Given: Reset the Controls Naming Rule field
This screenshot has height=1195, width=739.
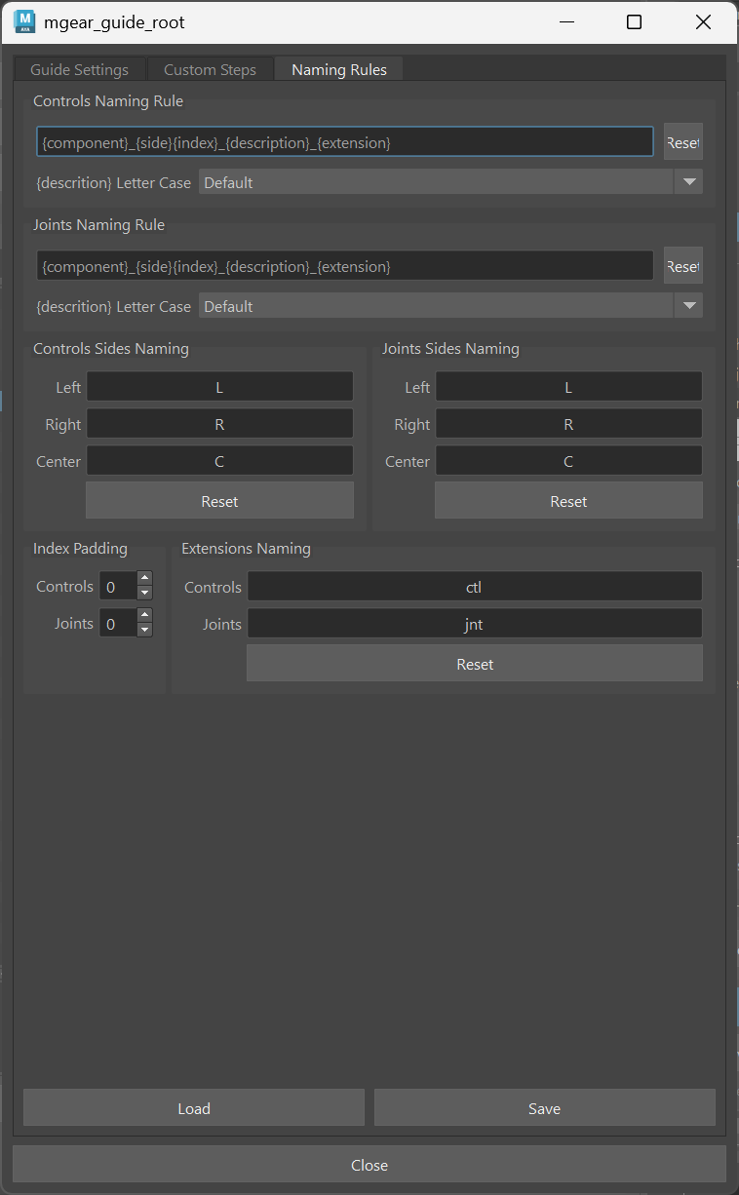Looking at the screenshot, I should coord(682,142).
